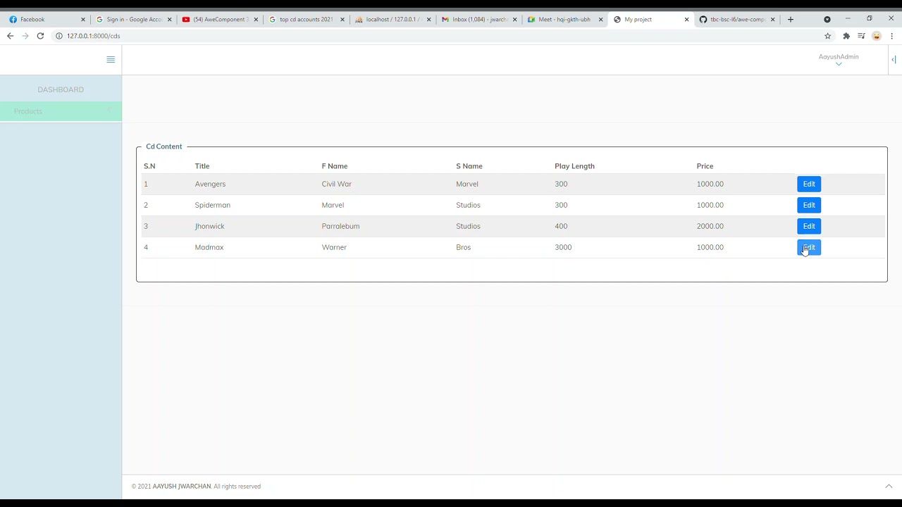Screen dimensions: 902x507
Task: Close the Inbox Gmail tab
Action: (515, 20)
